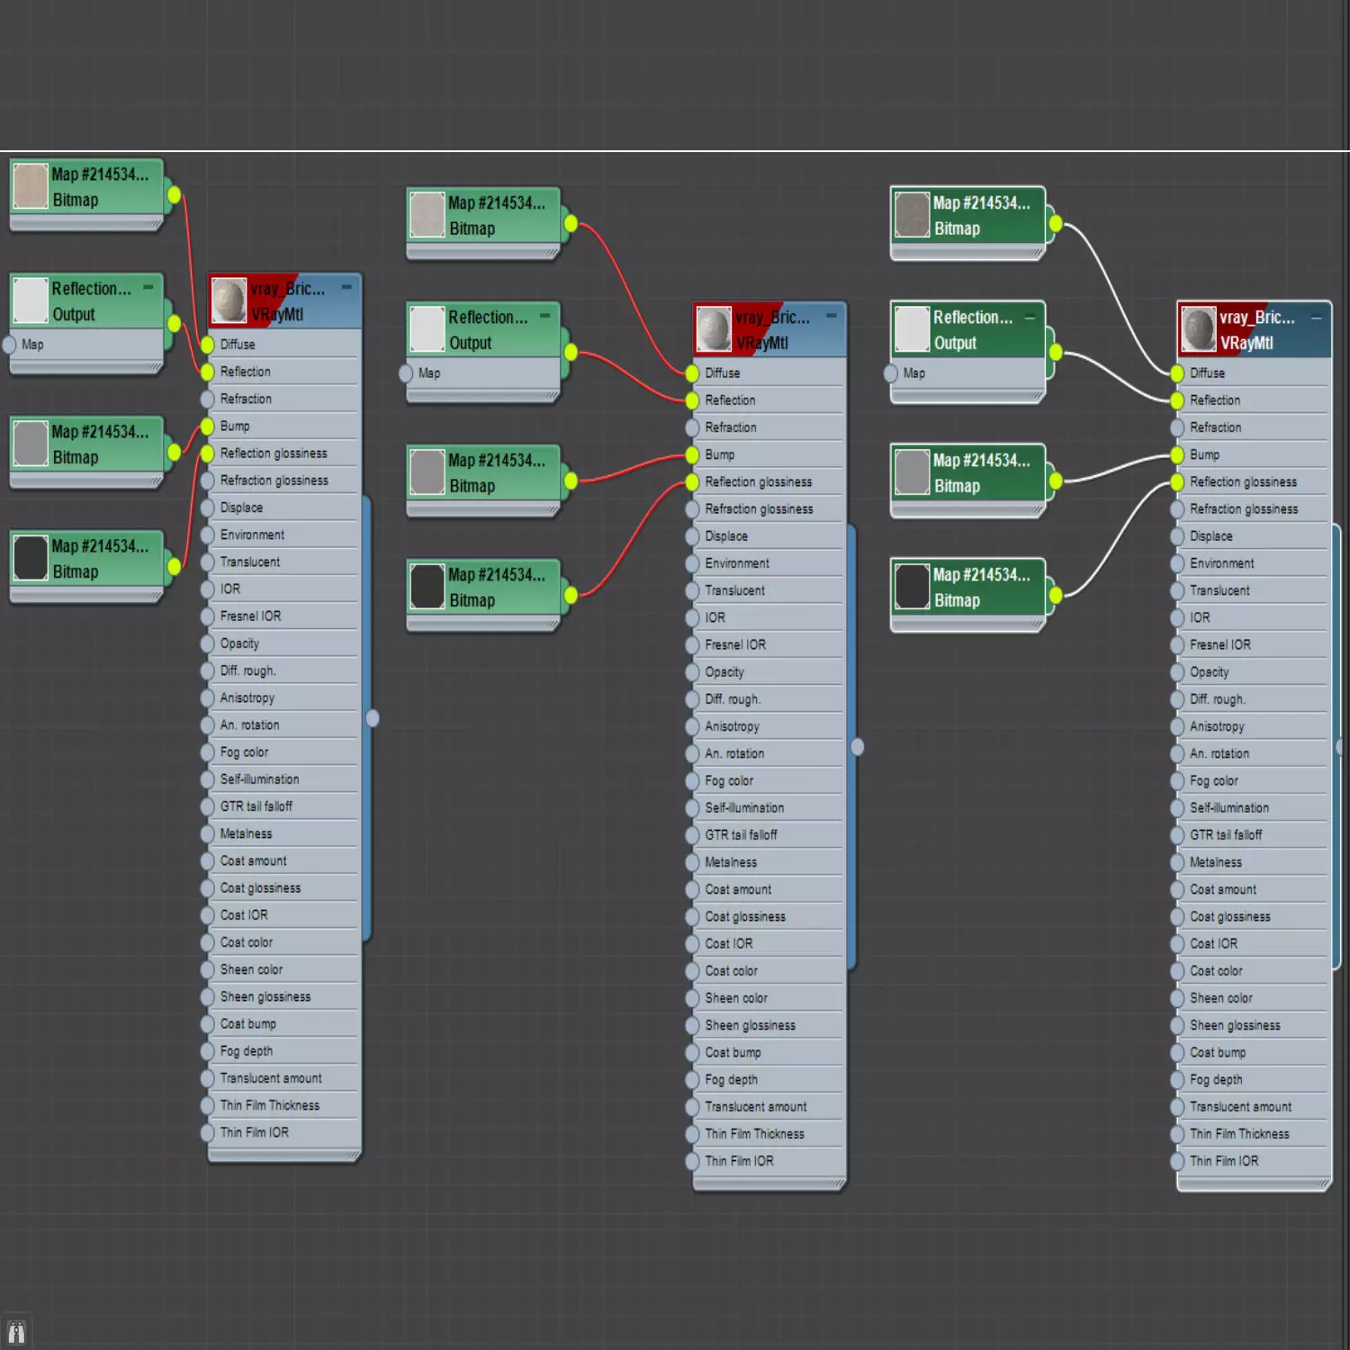Select 'Thin Film Thickness' row in the middle VRayMtl
This screenshot has width=1350, height=1350.
(x=769, y=1134)
